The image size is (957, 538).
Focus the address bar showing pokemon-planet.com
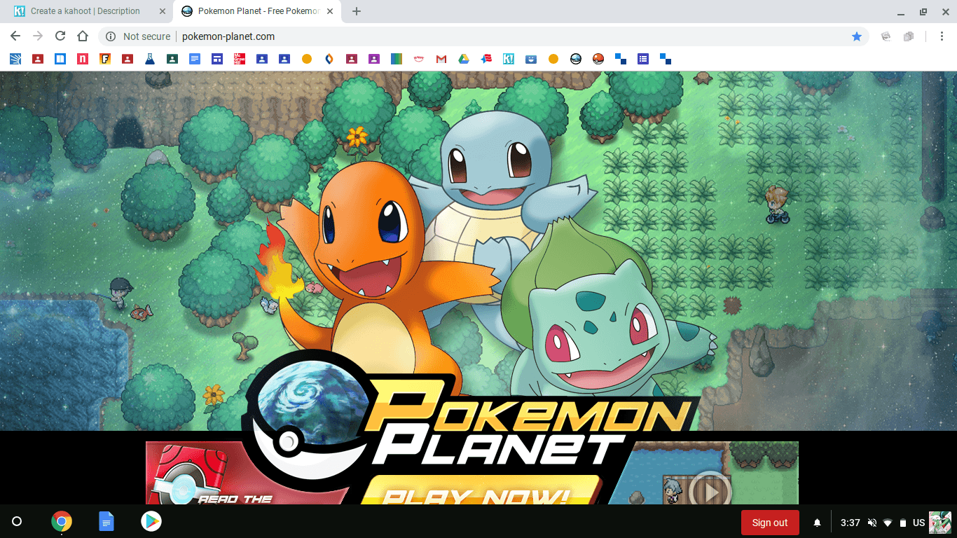tap(483, 36)
